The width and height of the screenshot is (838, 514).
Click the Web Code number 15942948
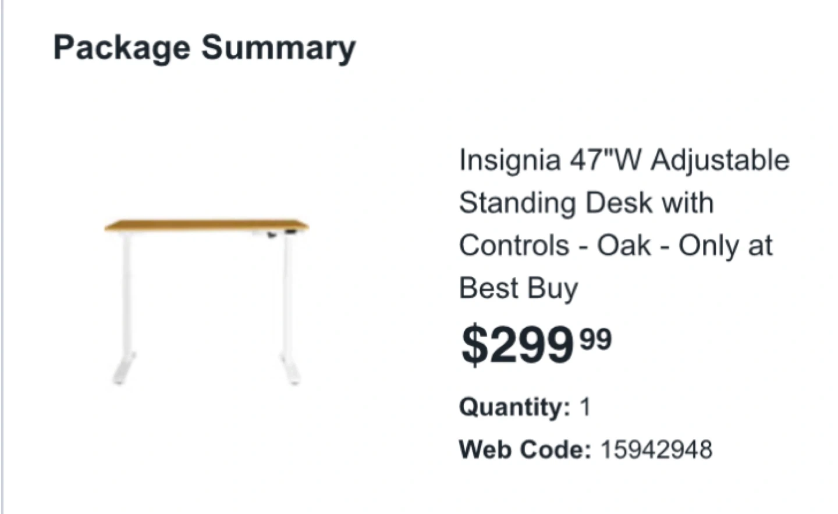pos(656,449)
